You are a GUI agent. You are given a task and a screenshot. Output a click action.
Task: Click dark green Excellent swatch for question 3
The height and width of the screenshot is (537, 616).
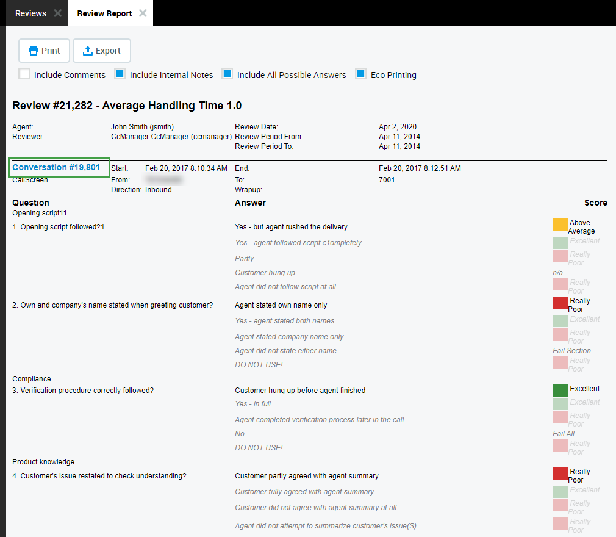560,391
